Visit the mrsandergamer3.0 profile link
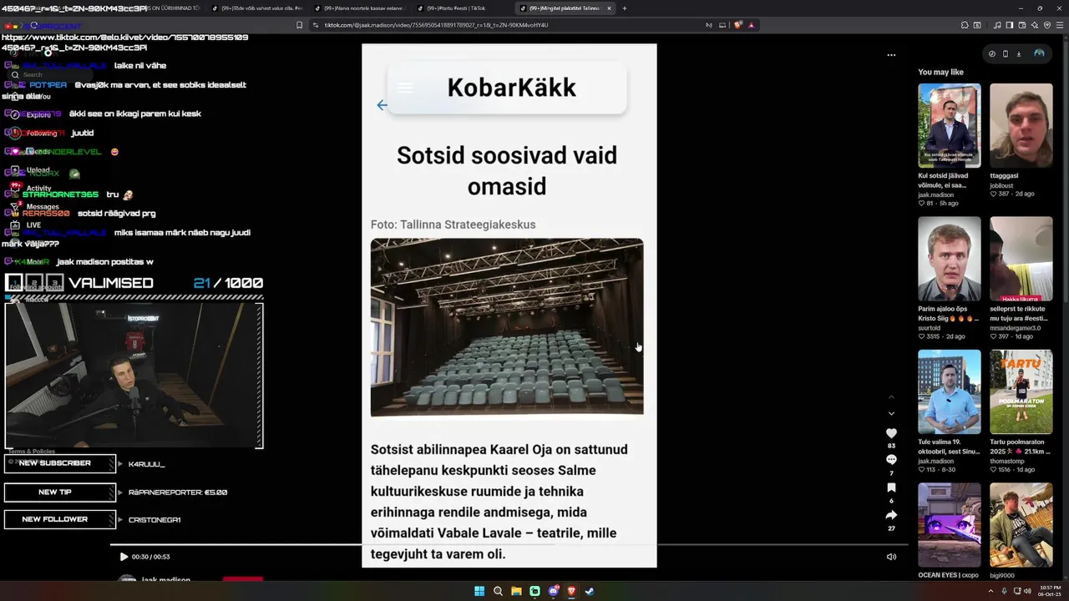 [x=1016, y=328]
